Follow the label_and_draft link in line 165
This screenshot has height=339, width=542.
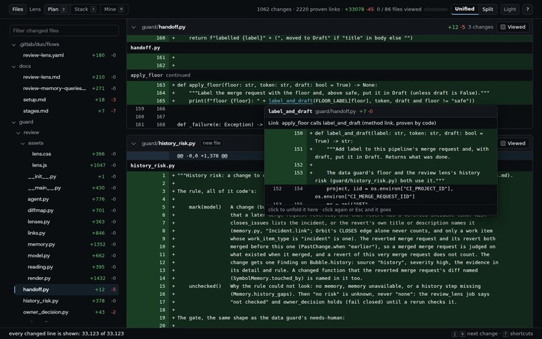click(291, 101)
